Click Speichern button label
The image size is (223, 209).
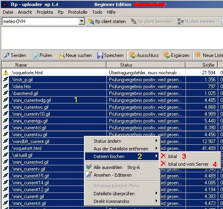pos(114,55)
